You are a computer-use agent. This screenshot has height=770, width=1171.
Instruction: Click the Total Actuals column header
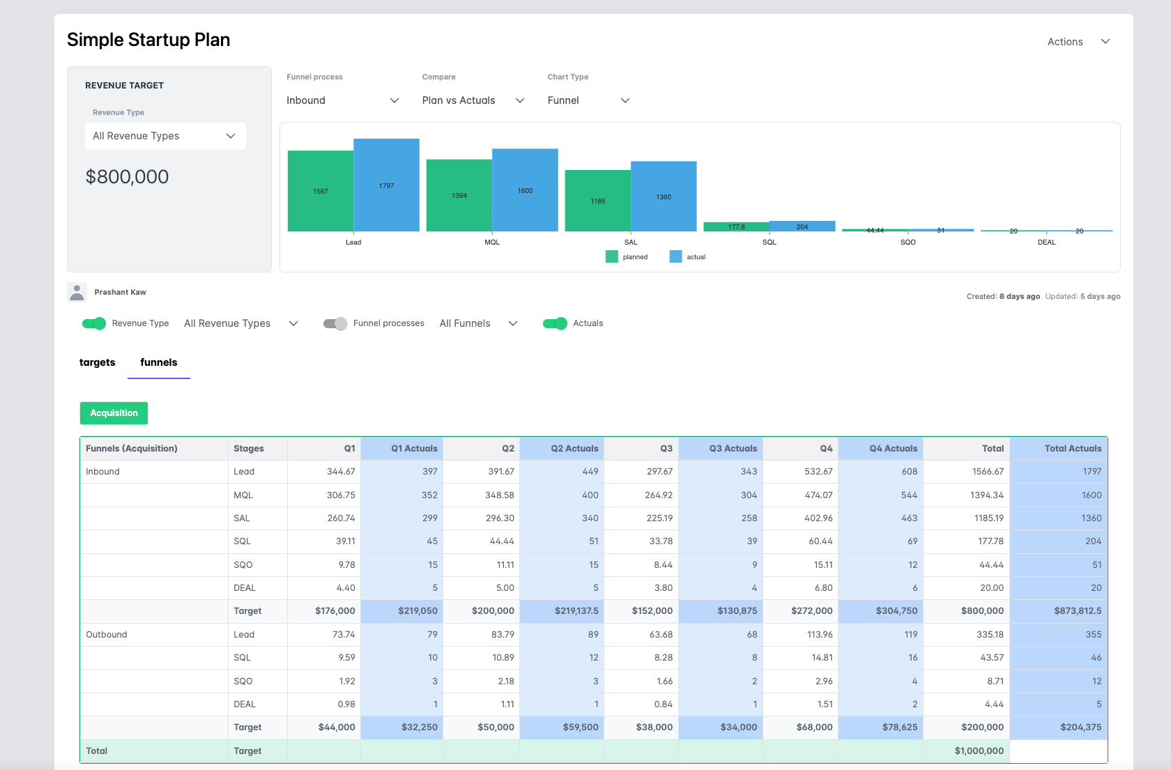click(x=1072, y=449)
